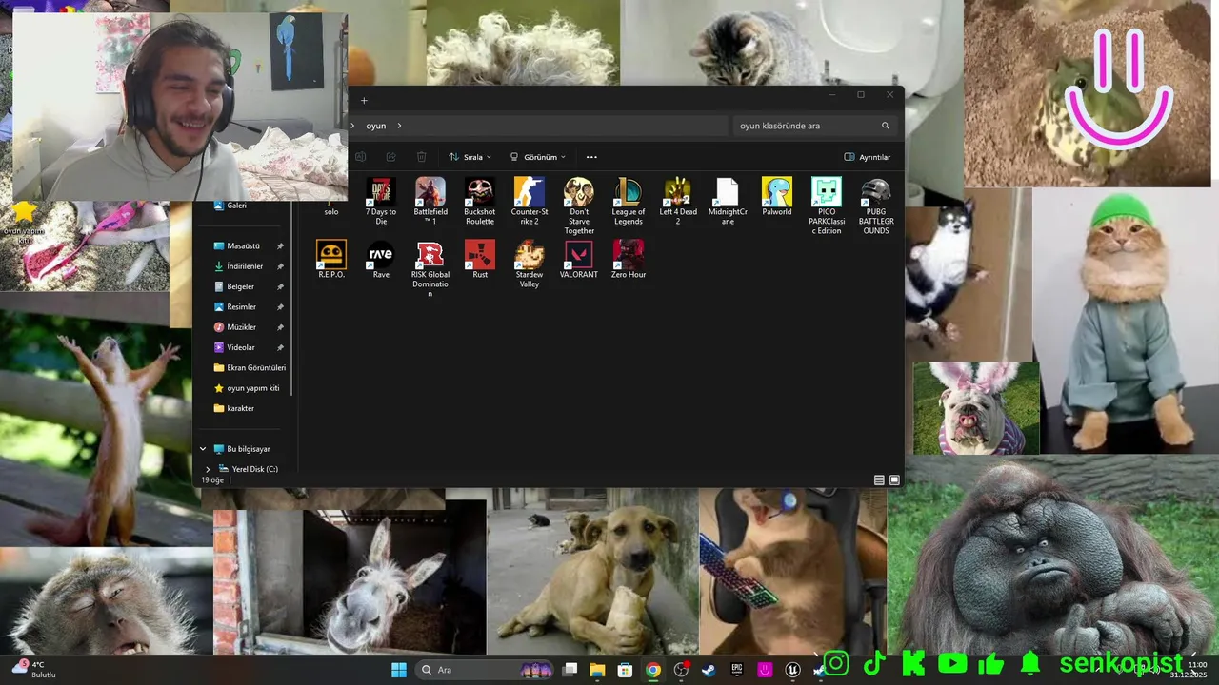This screenshot has height=685, width=1219.
Task: Unpin Videolar from quick access
Action: coord(280,348)
